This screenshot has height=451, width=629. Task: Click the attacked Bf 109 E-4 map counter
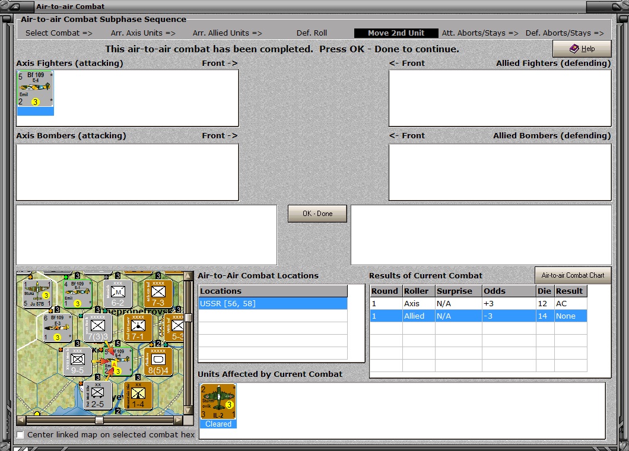pos(118,361)
